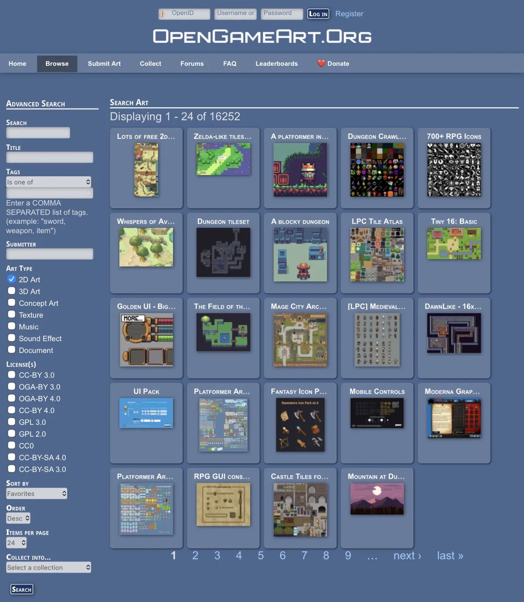The height and width of the screenshot is (602, 524).
Task: Open LPC Tile Atlas thumbnail image
Action: [x=377, y=255]
